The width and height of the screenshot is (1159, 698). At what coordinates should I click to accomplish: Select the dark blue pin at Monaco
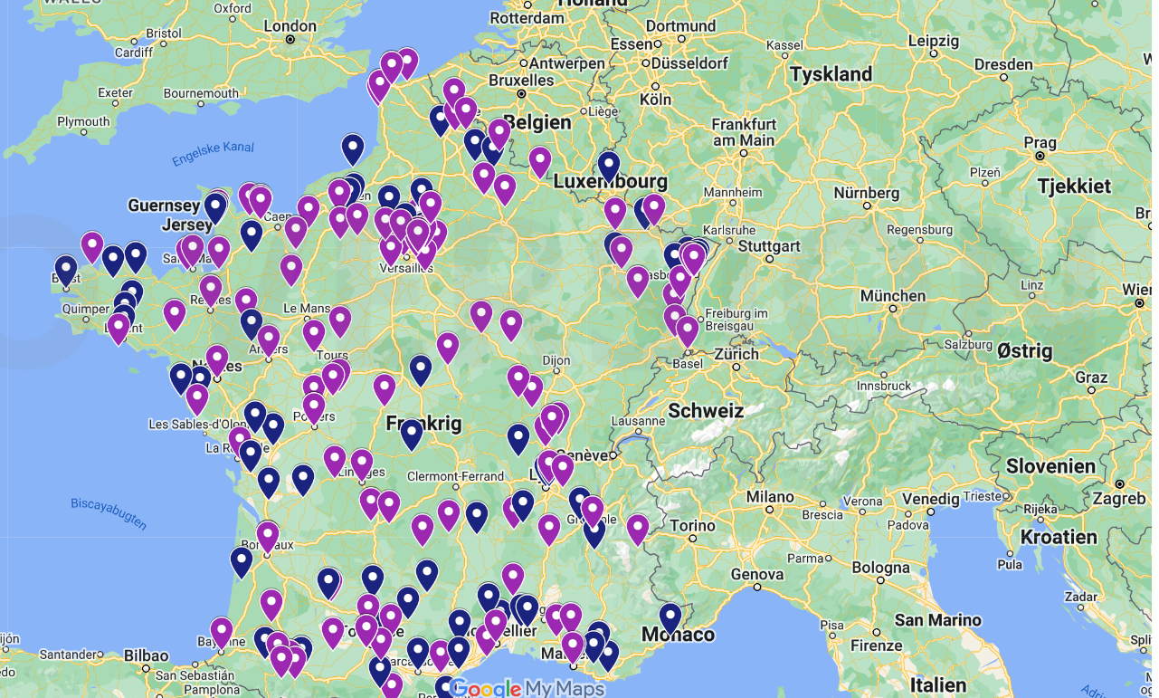pos(670,617)
